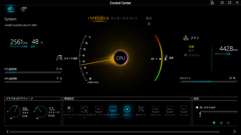Select the blue moon settings icon
The height and width of the screenshot is (135, 241).
214,123
